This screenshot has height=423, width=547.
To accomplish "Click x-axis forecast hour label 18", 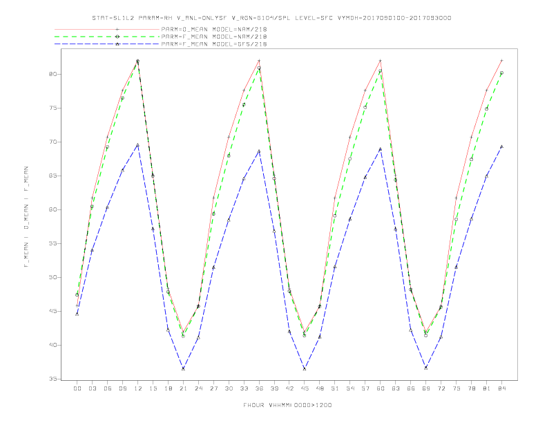I will 168,389.
